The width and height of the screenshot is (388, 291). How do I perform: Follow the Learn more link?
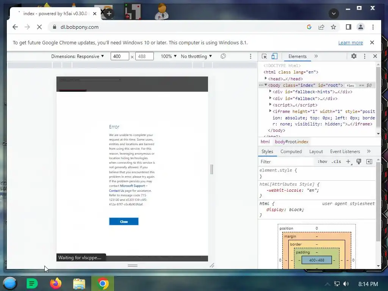point(350,42)
